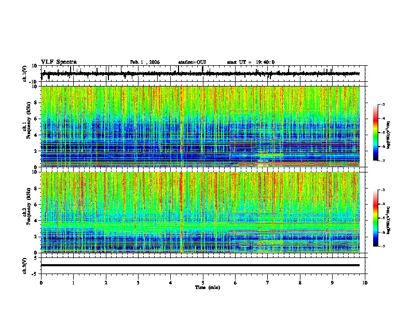Click time axis tick label "3"

138,283
